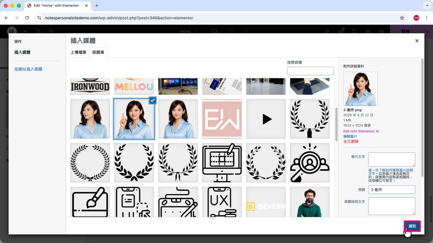Close the insert media dialog
Image resolution: width=433 pixels, height=243 pixels.
tap(417, 40)
